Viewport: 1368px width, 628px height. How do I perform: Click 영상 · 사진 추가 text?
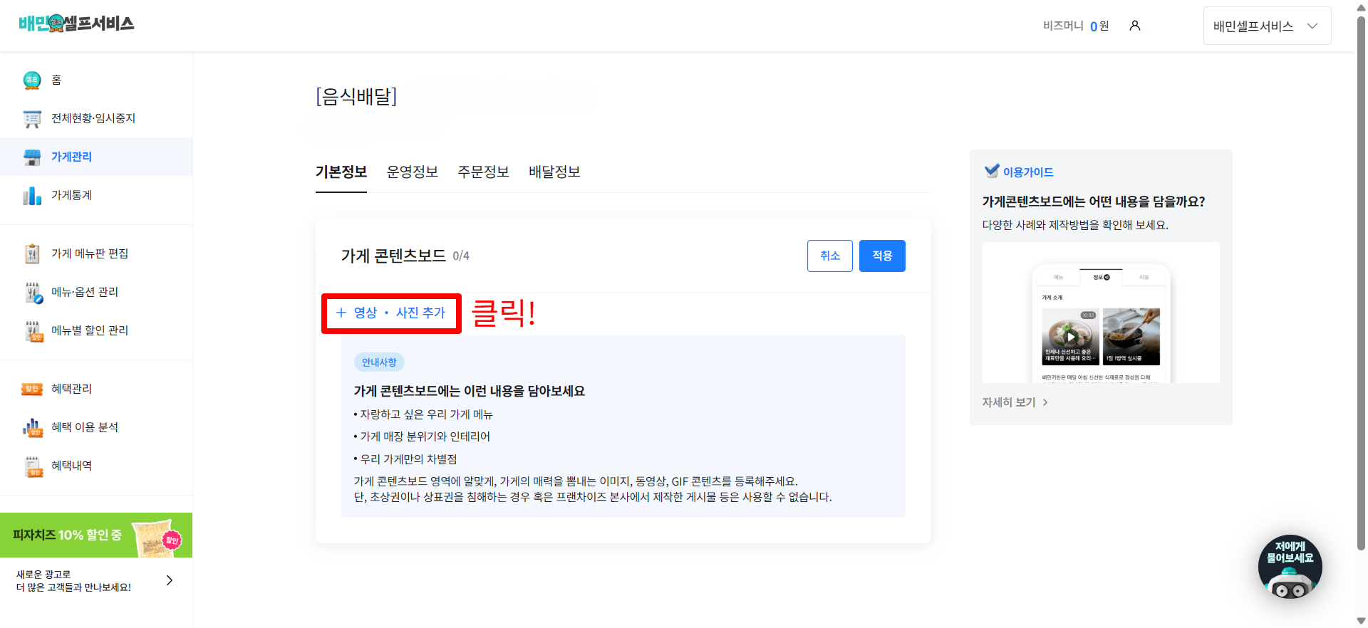click(400, 313)
